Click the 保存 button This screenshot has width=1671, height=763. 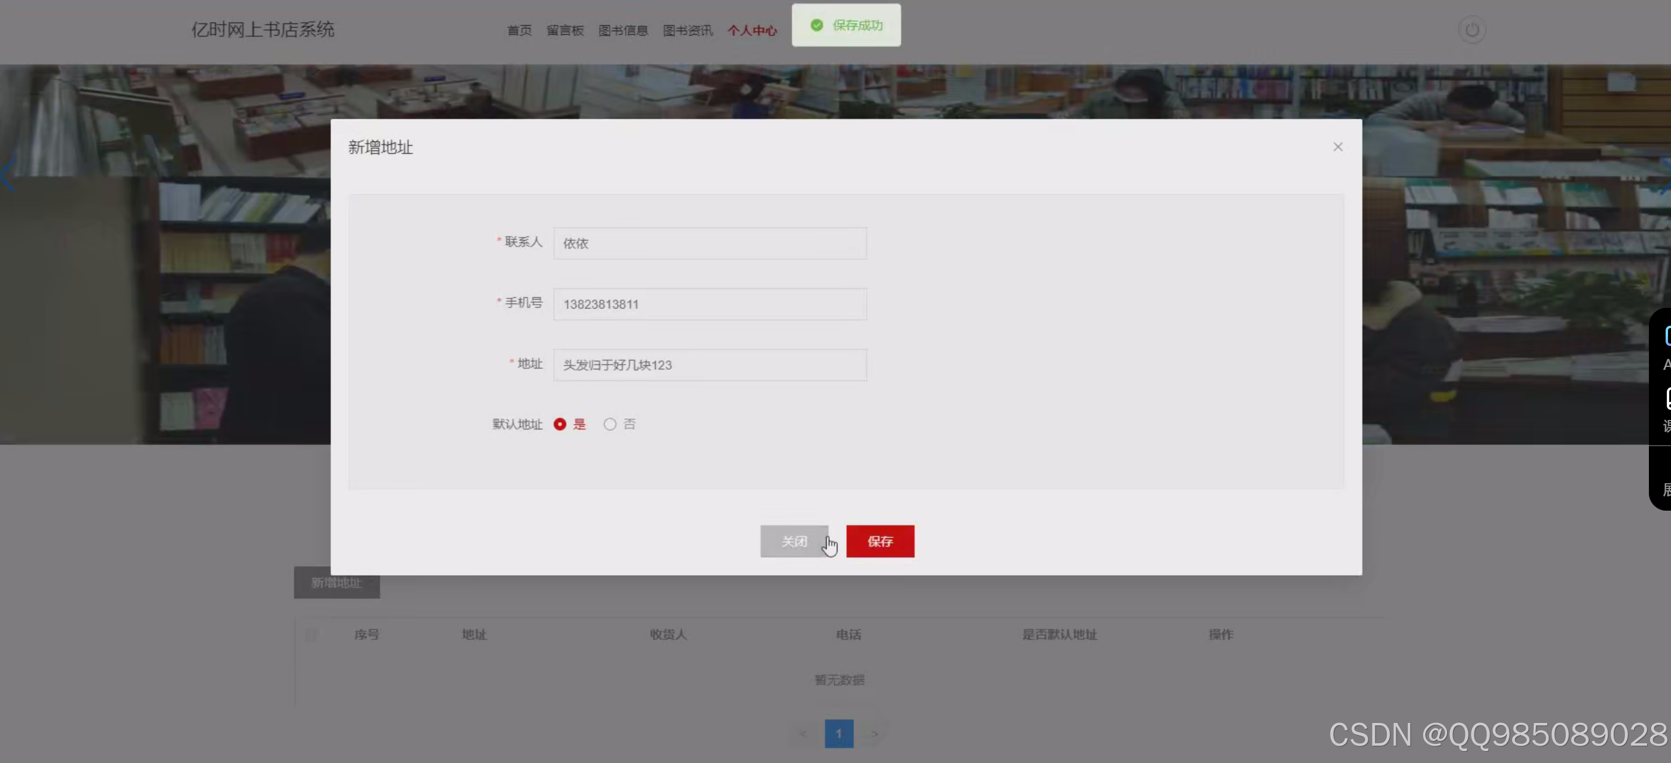880,541
